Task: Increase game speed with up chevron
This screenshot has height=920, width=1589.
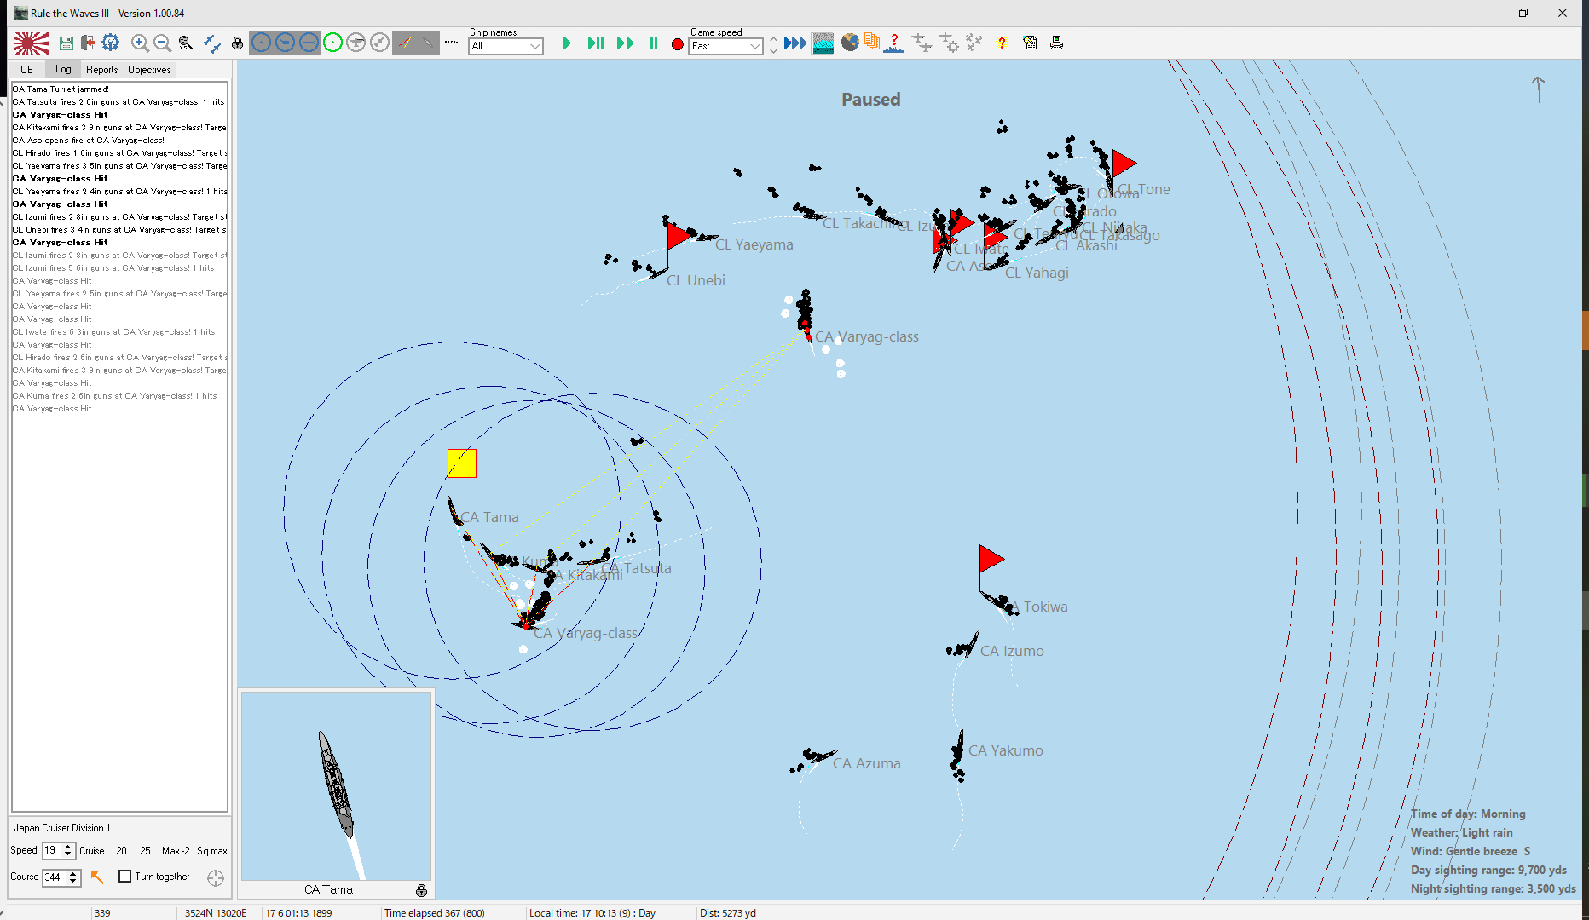Action: click(x=773, y=39)
